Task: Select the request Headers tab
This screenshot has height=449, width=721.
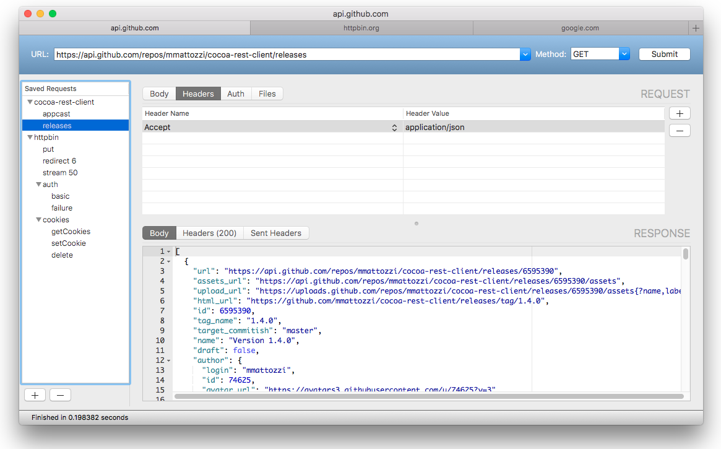Action: click(x=198, y=94)
